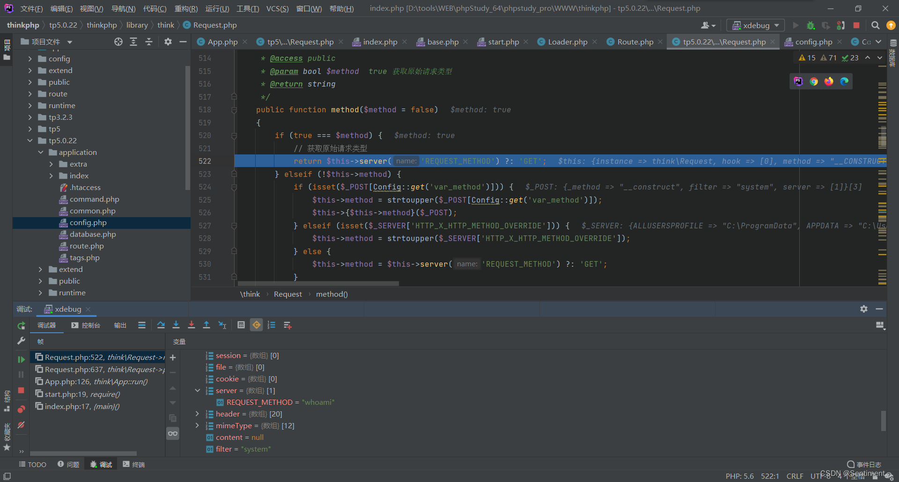Screen dimensions: 899x482
Task: Click the green bug Debug icon in top toolbar
Action: (x=811, y=25)
